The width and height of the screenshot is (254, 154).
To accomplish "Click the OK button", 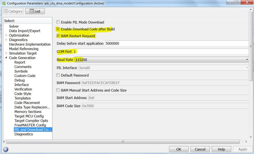I will point(179,149).
